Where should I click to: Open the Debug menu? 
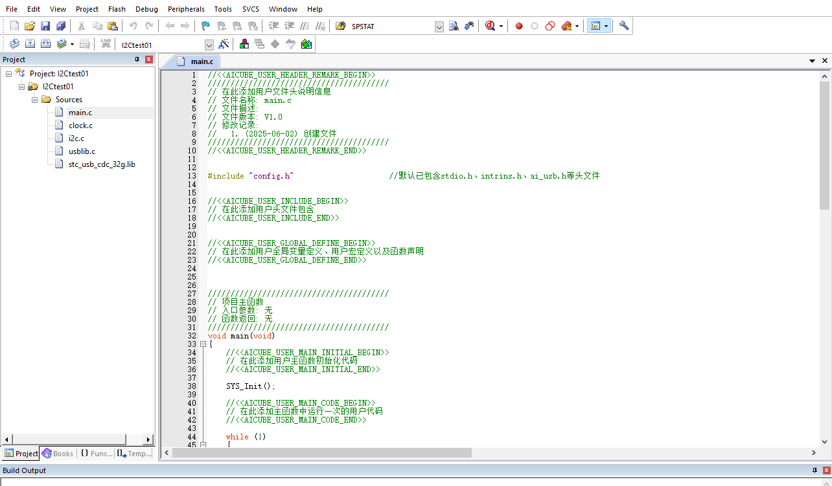click(x=146, y=9)
